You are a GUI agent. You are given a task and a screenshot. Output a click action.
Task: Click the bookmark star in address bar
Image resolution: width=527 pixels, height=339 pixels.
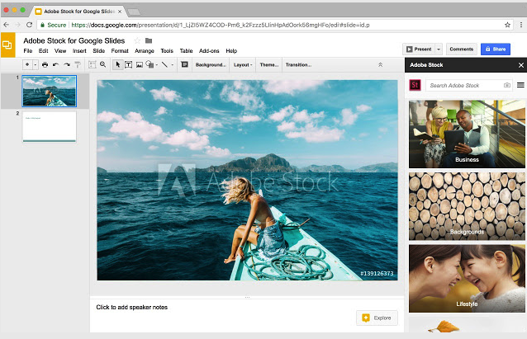click(507, 25)
